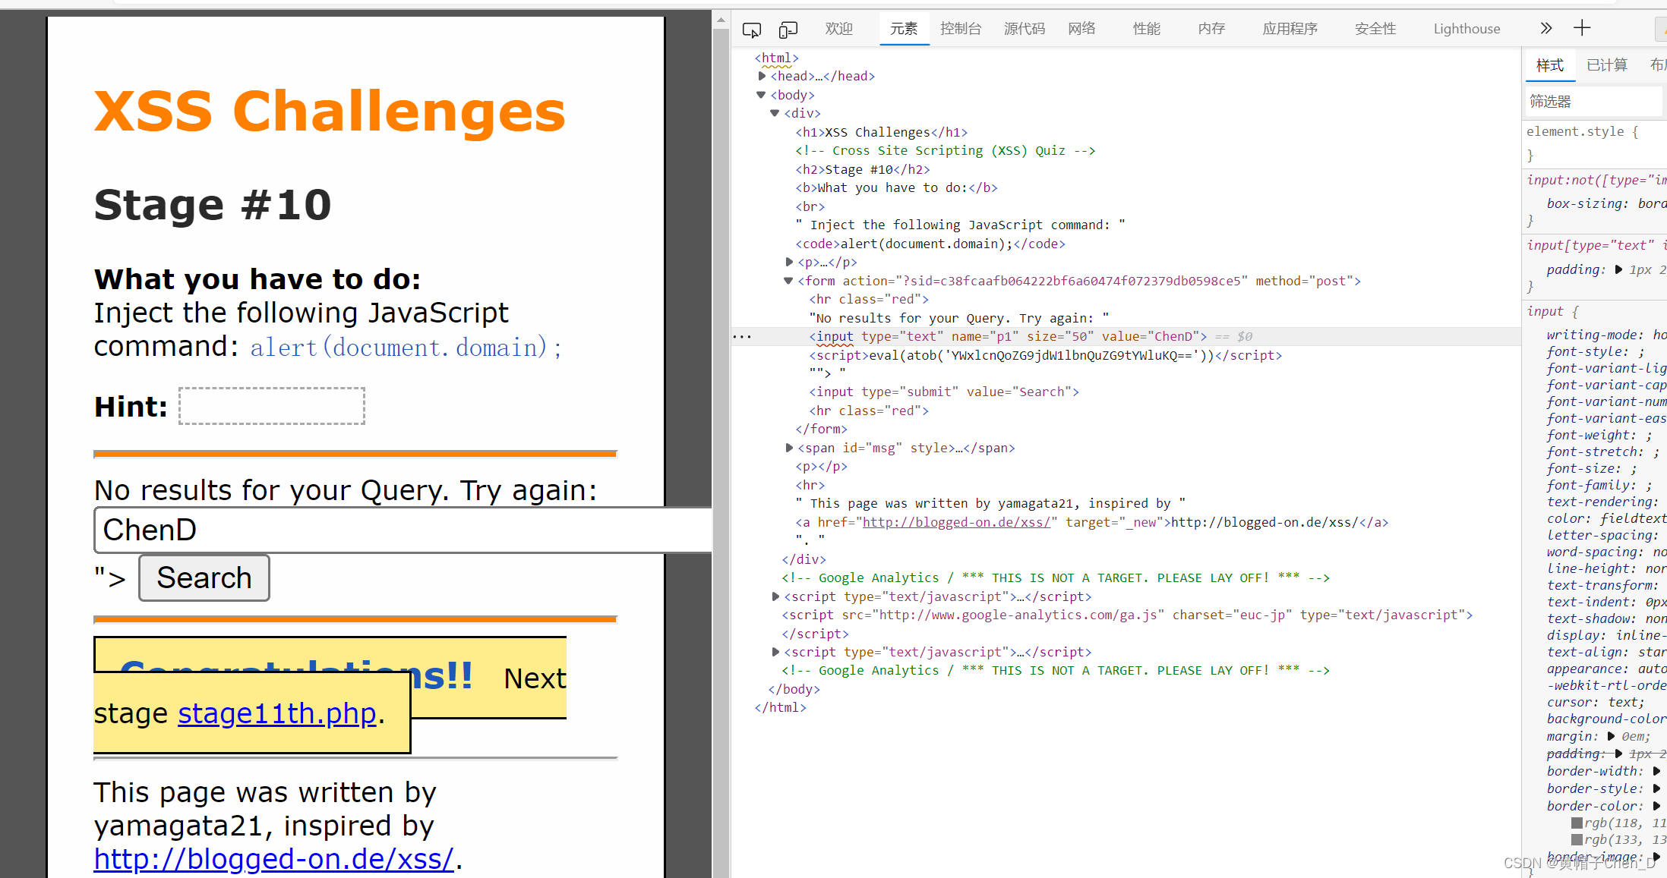Screen dimensions: 1667x878
Task: Click the writing-mode property in styles
Action: pyautogui.click(x=1594, y=335)
